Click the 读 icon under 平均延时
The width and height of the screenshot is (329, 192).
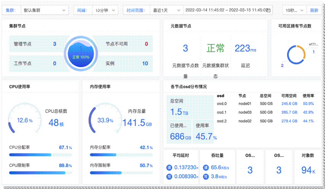[x=170, y=167]
